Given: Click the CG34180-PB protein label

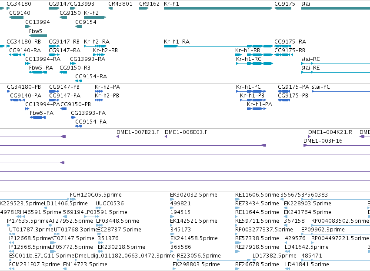Looking at the screenshot, I should pos(24,87).
